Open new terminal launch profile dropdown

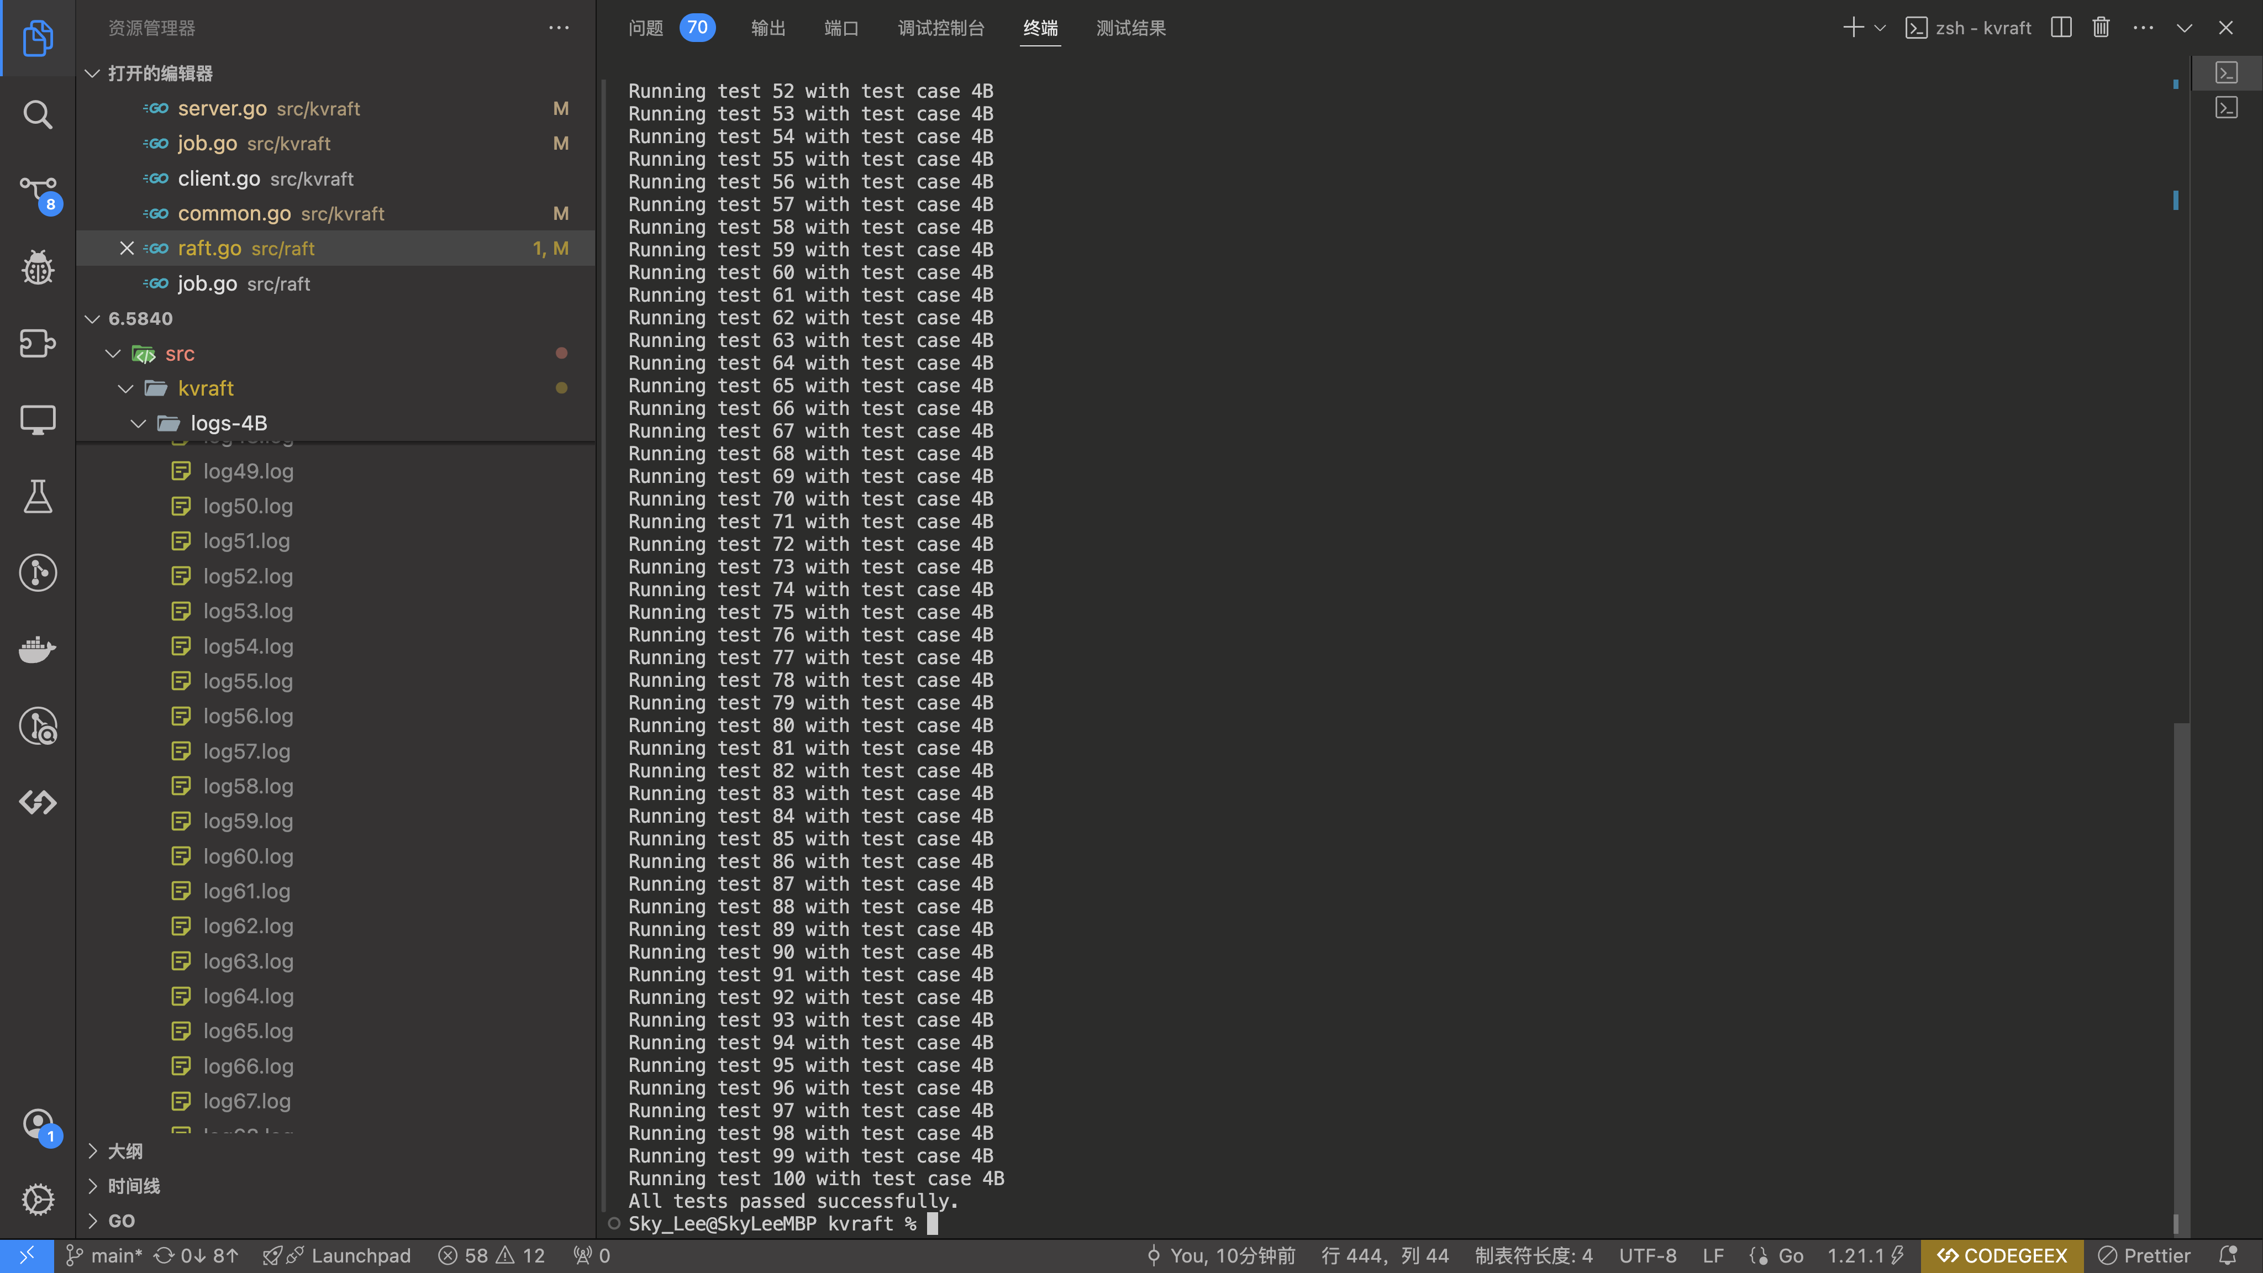tap(1881, 28)
